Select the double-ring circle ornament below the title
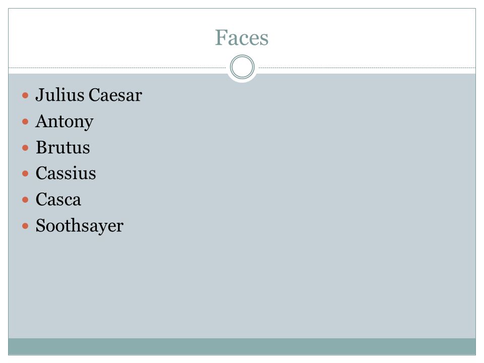 (x=243, y=67)
